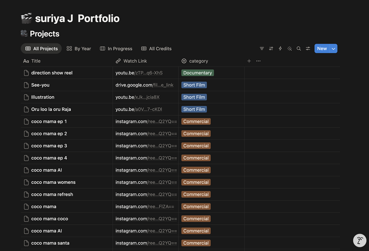This screenshot has height=251, width=369.
Task: Open the coco mama womens title
Action: 53,182
